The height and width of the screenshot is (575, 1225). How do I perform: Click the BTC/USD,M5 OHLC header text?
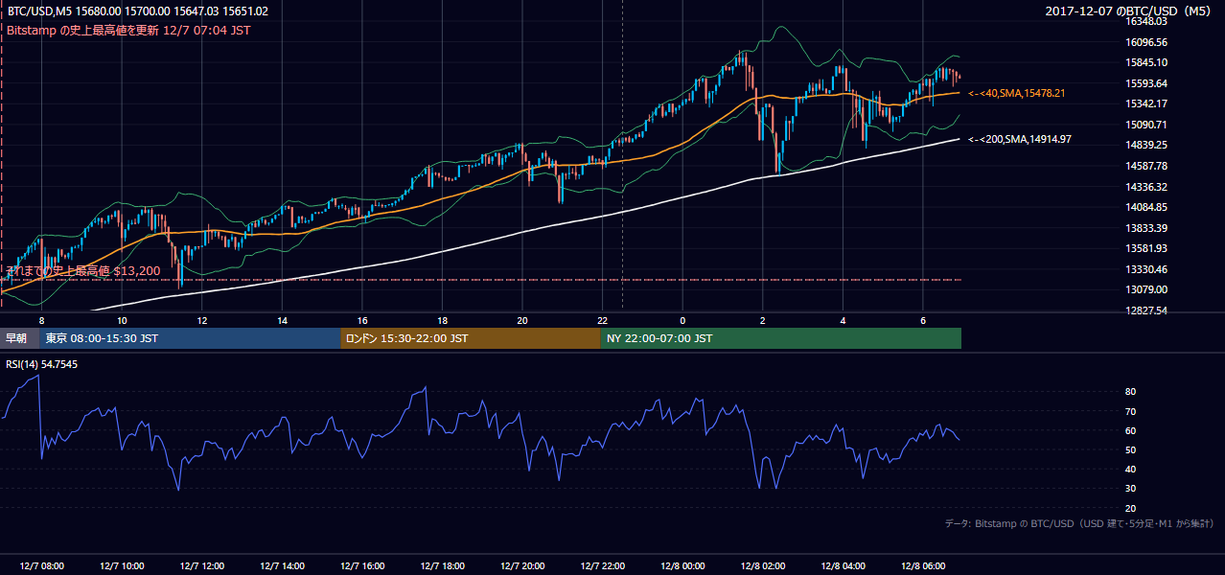pyautogui.click(x=137, y=11)
